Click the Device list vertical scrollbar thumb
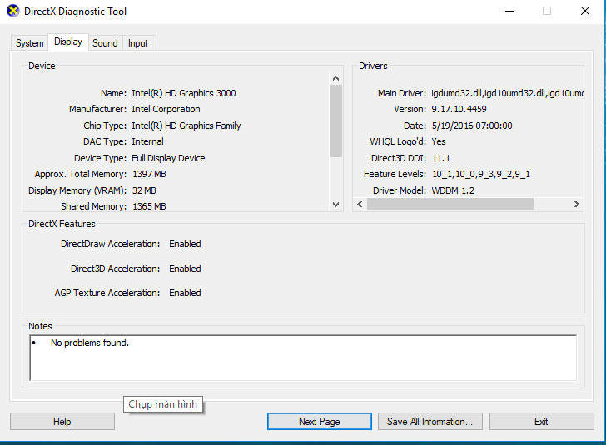This screenshot has height=445, width=606. point(335,121)
